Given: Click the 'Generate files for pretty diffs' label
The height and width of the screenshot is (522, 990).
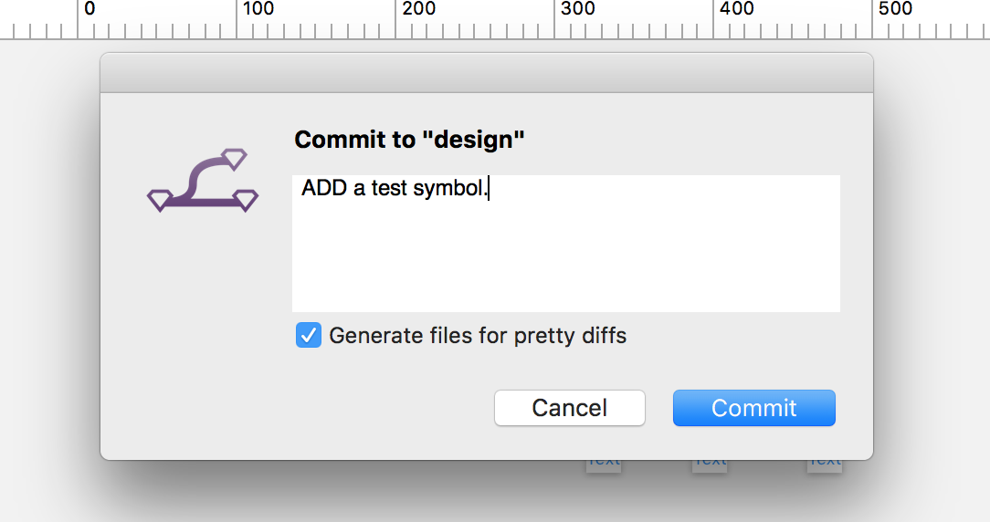Looking at the screenshot, I should tap(478, 335).
